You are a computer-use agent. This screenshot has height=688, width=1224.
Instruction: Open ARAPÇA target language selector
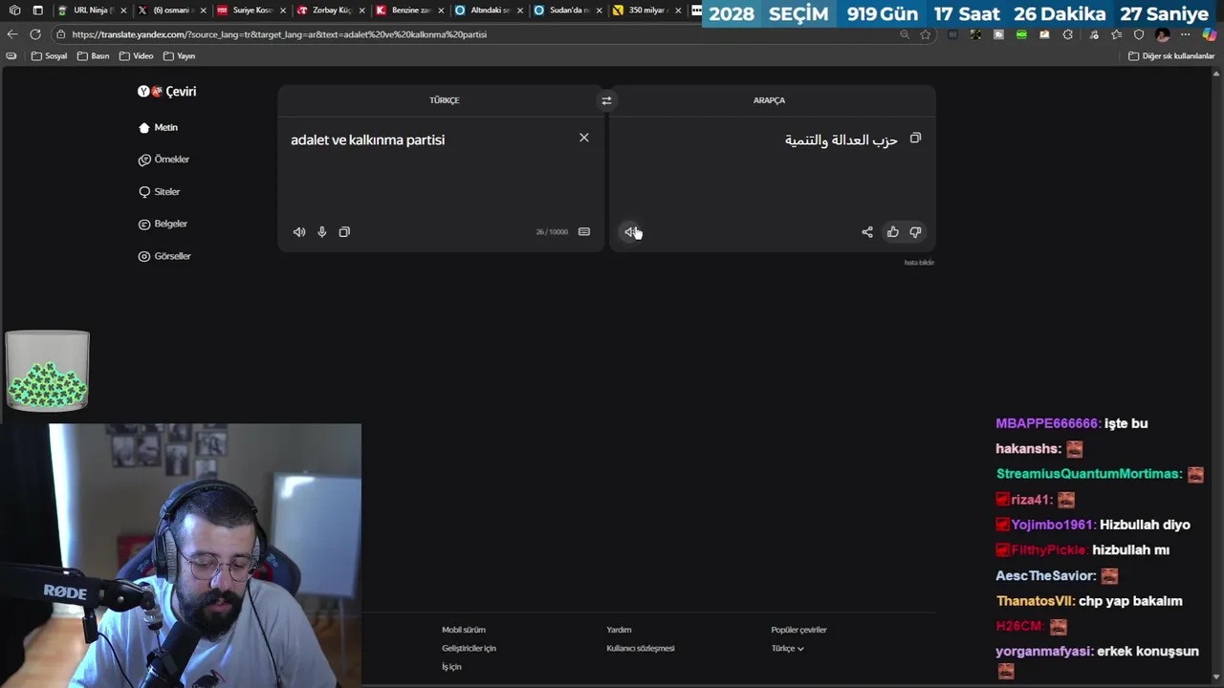(769, 100)
